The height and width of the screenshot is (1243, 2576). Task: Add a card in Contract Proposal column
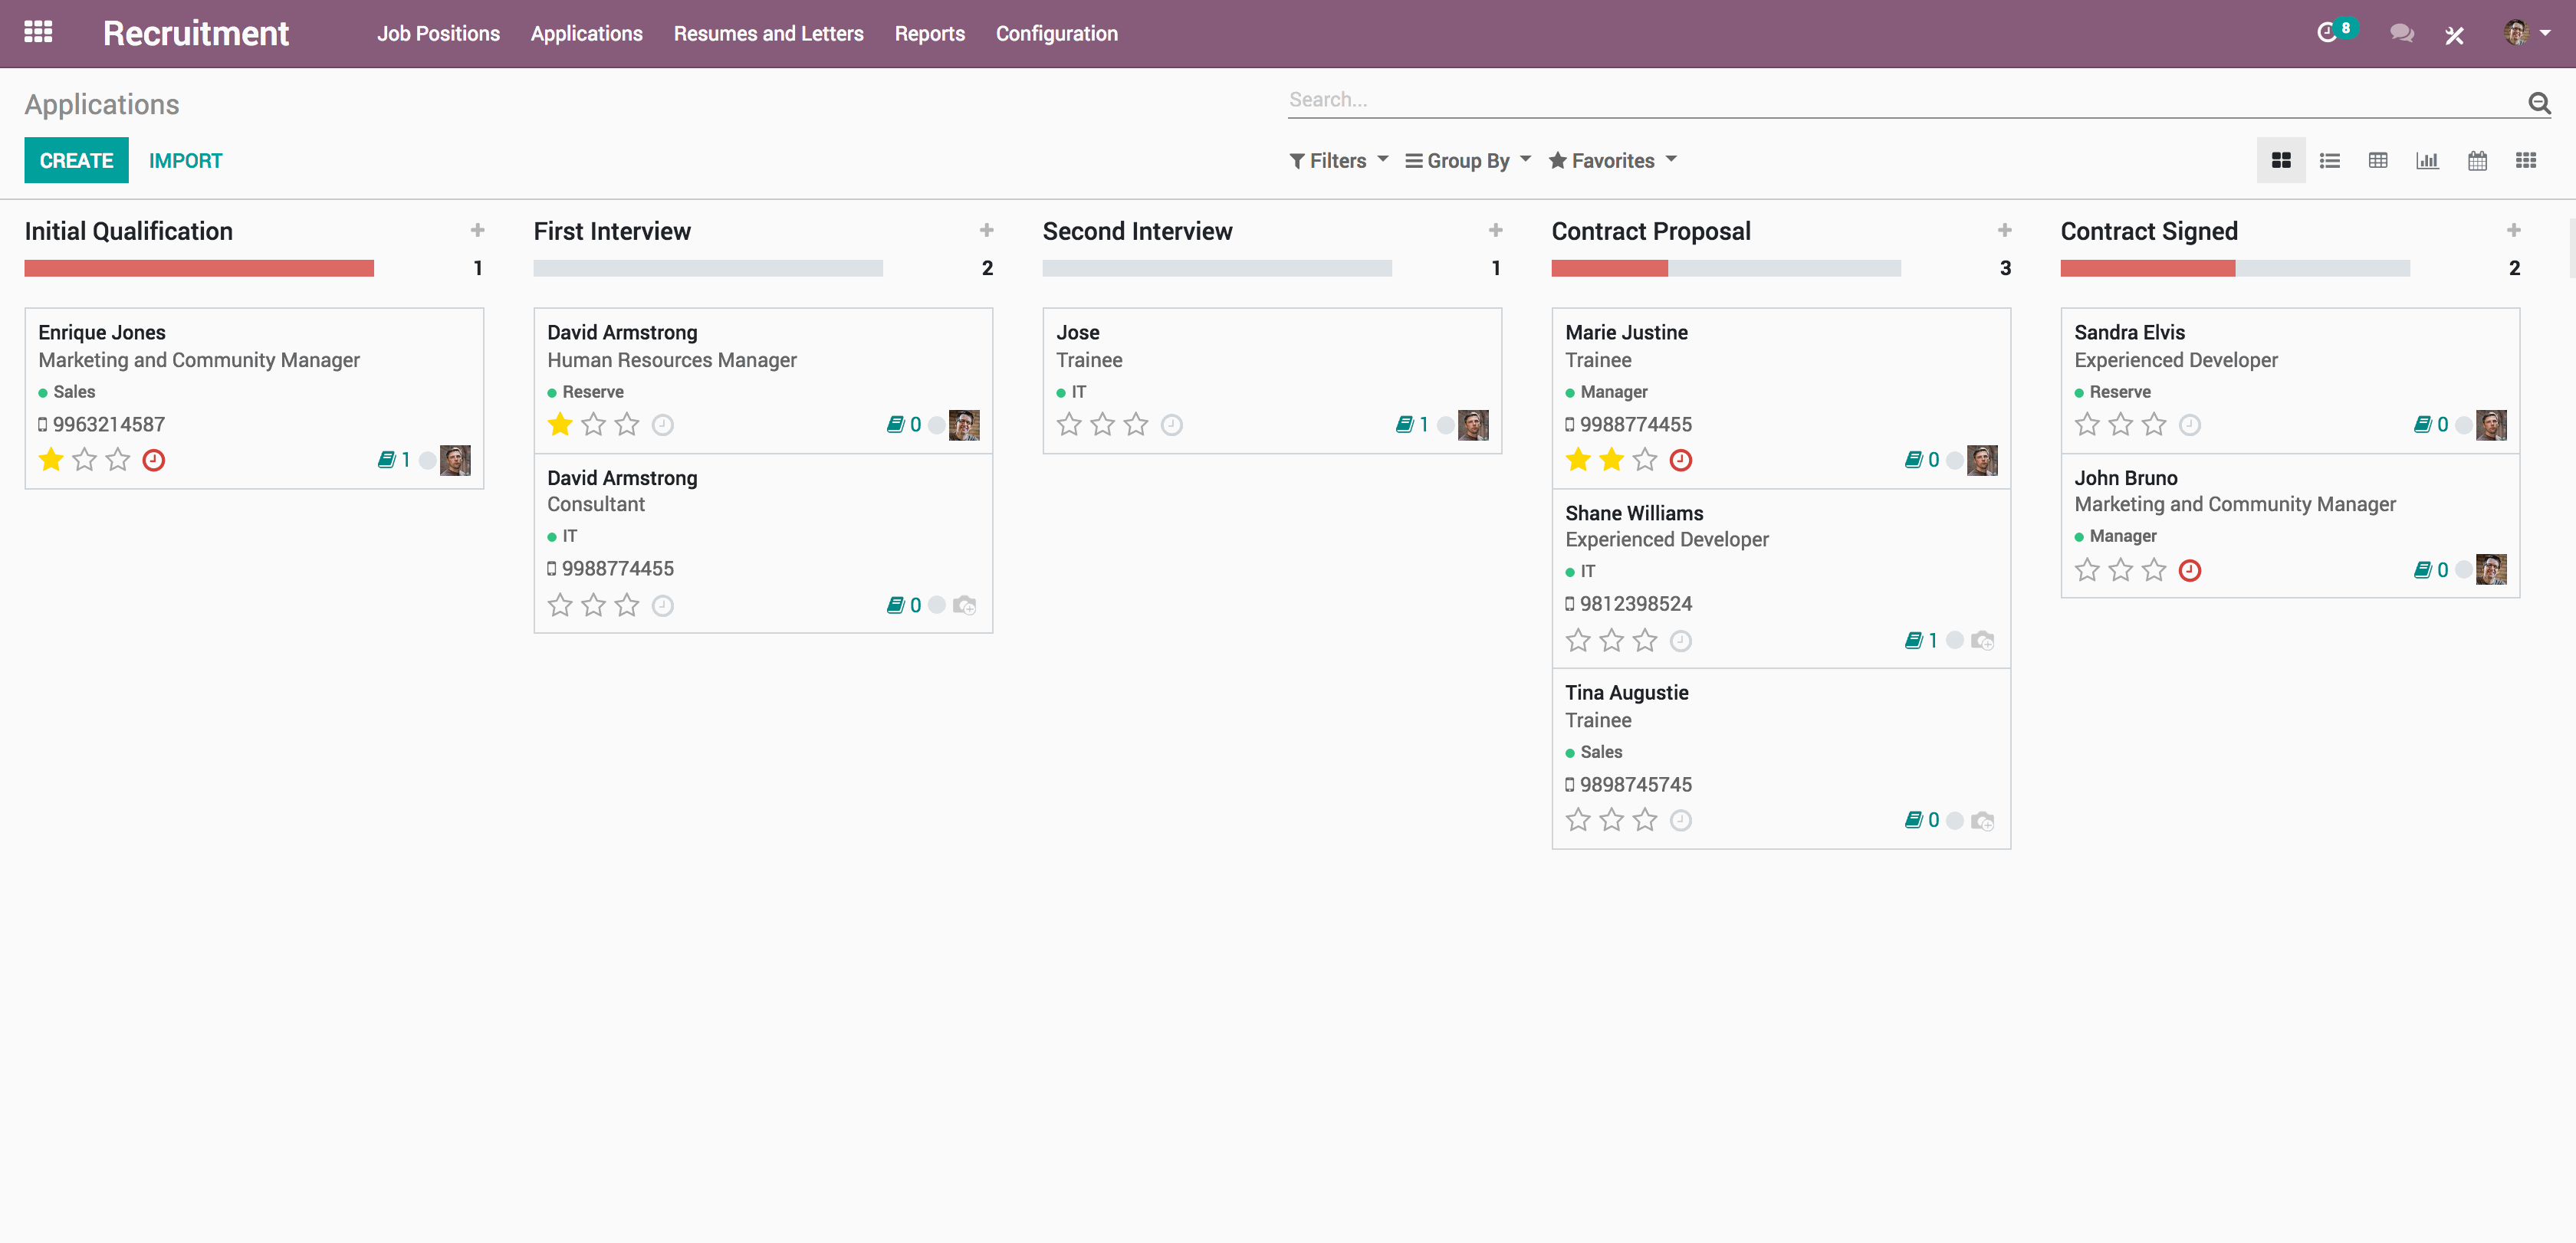pyautogui.click(x=2004, y=231)
